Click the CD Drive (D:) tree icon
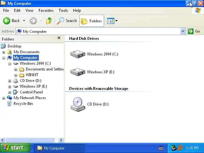The width and height of the screenshot is (204, 153). point(16,81)
